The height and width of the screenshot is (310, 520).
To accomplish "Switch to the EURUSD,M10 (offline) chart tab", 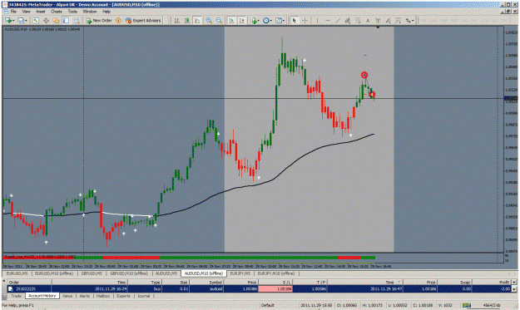I will (54, 273).
